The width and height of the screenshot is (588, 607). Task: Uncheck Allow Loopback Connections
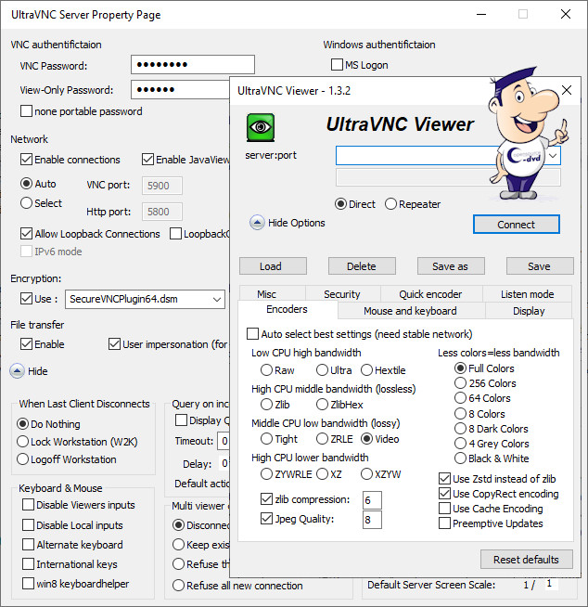pos(27,234)
